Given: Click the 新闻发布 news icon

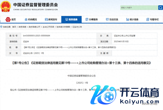Looking at the screenshot, I should coord(46,20).
